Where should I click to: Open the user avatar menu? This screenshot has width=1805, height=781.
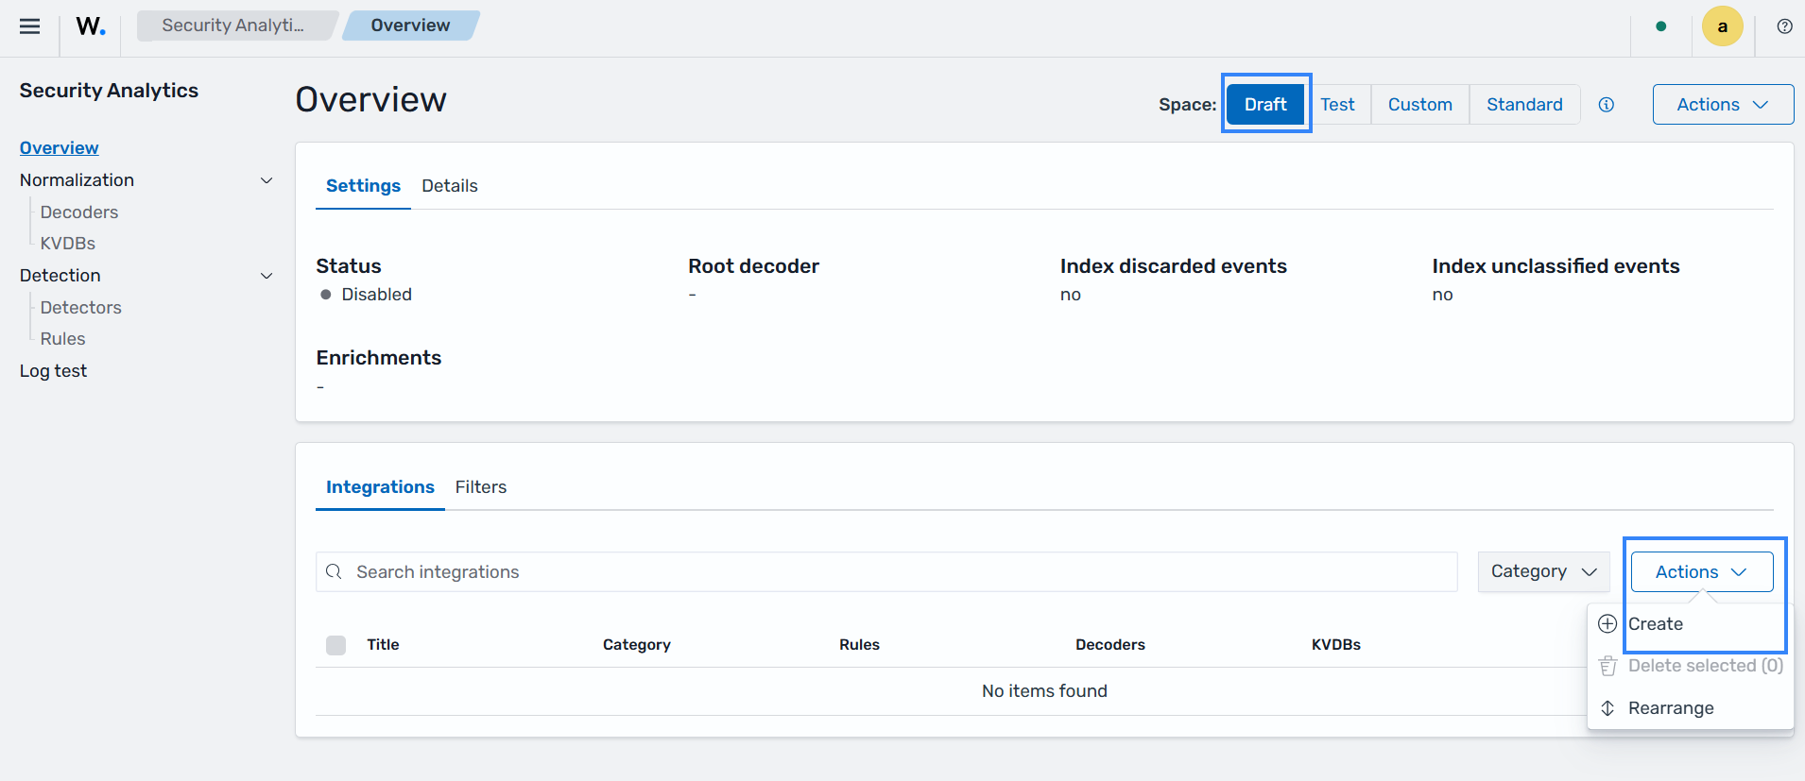pyautogui.click(x=1722, y=26)
